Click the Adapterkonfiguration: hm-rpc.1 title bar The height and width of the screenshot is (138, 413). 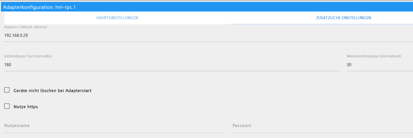[206, 7]
